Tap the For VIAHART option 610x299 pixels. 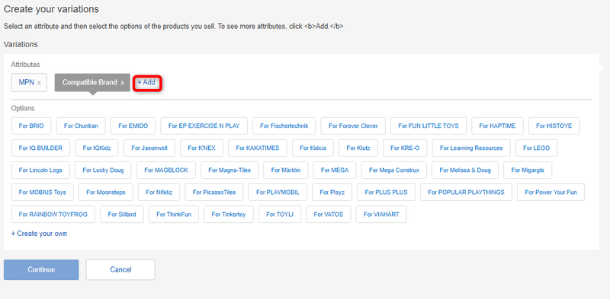pyautogui.click(x=381, y=215)
